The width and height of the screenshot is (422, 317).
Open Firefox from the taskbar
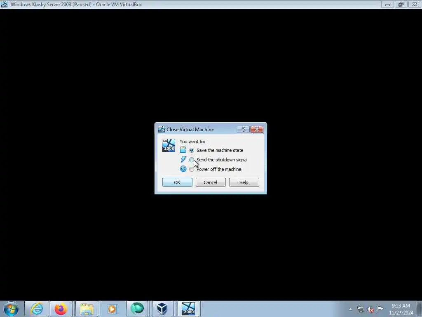[x=61, y=309]
